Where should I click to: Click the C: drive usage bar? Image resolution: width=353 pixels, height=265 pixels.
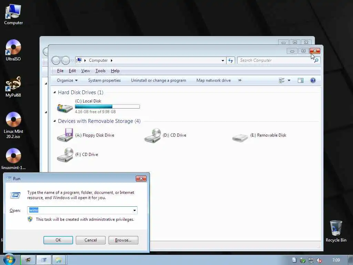[108, 107]
